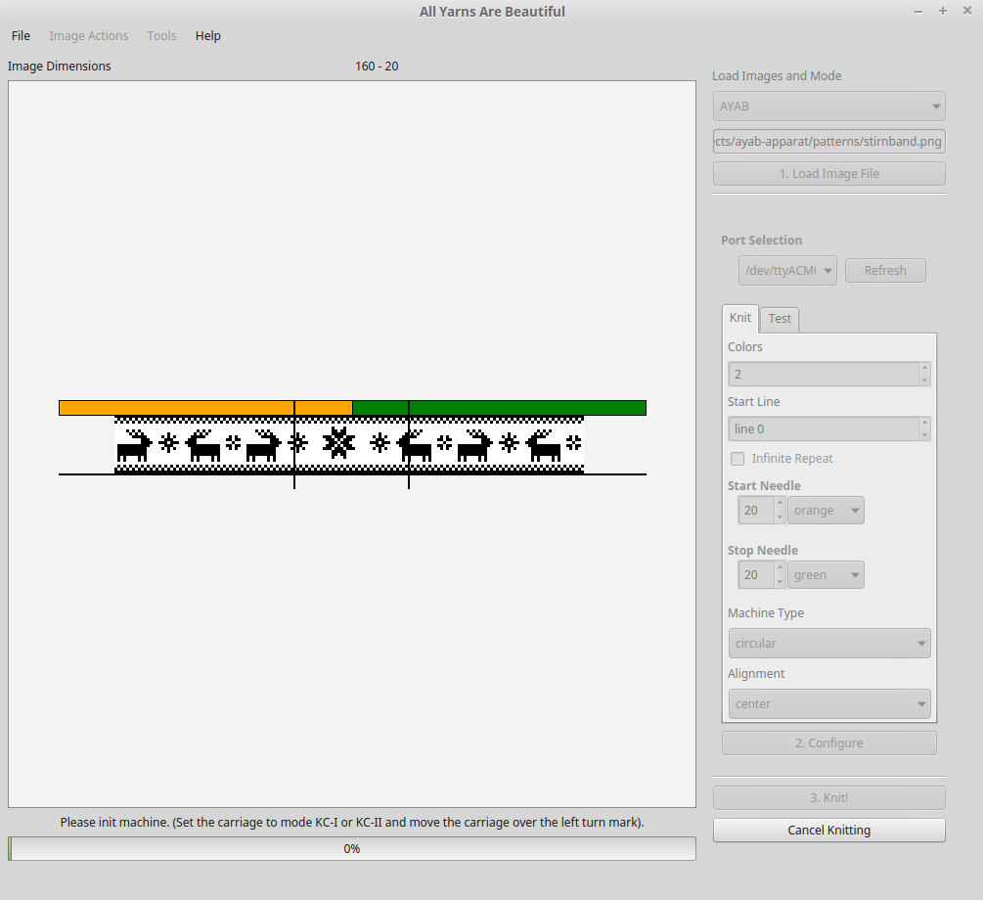This screenshot has height=900, width=983.
Task: Enable the Infinite Repeat checkbox
Action: click(x=738, y=459)
